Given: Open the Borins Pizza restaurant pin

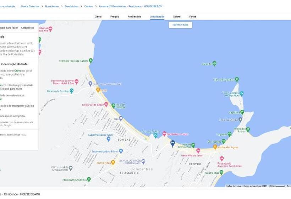Looking at the screenshot, I should [x=113, y=163].
